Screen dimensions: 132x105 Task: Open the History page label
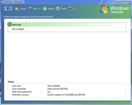(x=51, y=9)
